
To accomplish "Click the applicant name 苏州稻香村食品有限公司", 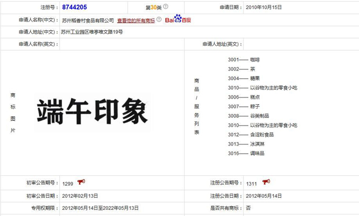I will [x=88, y=20].
